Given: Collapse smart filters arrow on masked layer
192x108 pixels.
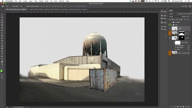Looking at the screenshot, I should [190, 38].
